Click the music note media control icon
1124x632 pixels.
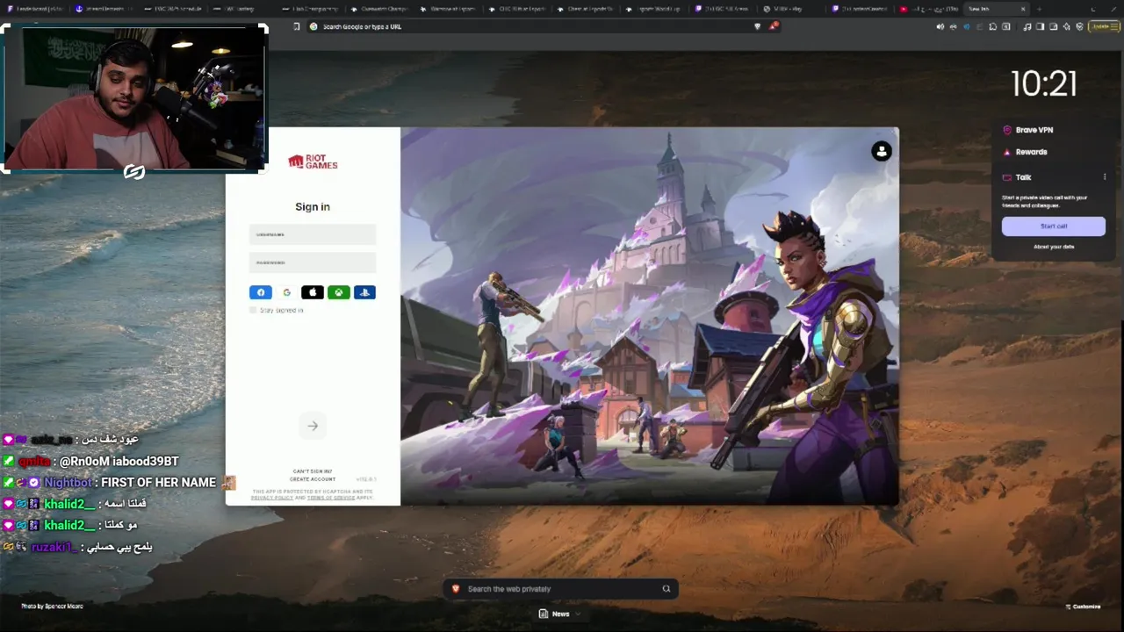1027,26
